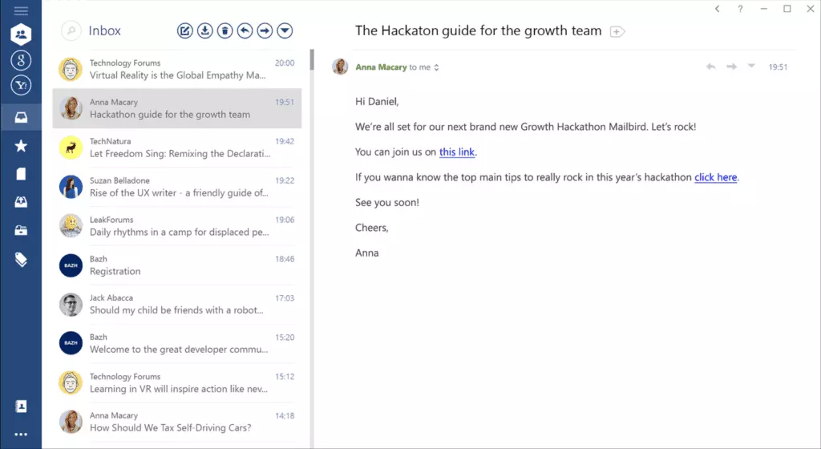This screenshot has width=821, height=449.
Task: Add a tag to the email subject
Action: 617,32
